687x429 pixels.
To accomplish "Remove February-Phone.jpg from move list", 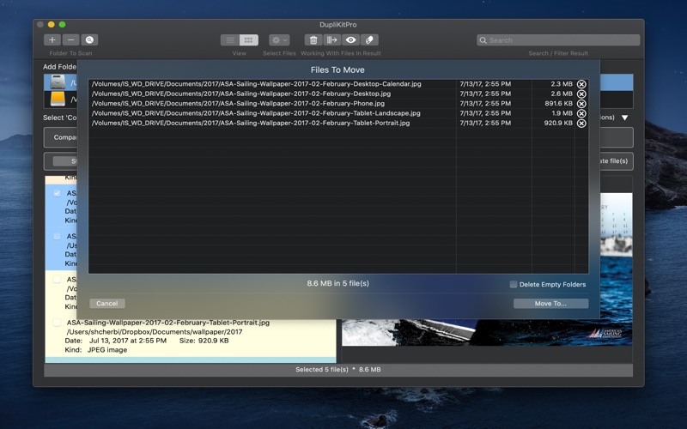I will pos(581,104).
